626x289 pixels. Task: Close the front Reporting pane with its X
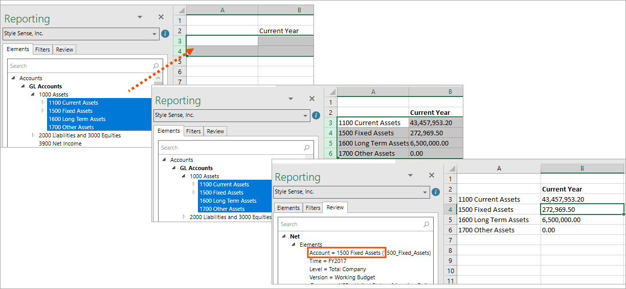coord(432,175)
